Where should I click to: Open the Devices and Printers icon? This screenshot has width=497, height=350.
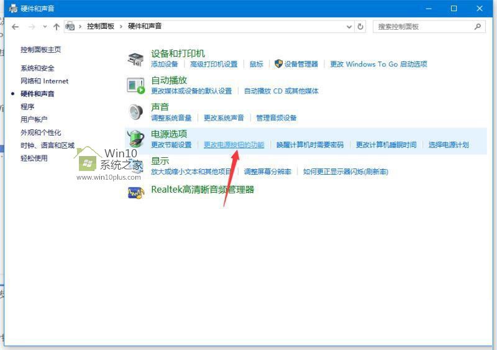click(135, 59)
